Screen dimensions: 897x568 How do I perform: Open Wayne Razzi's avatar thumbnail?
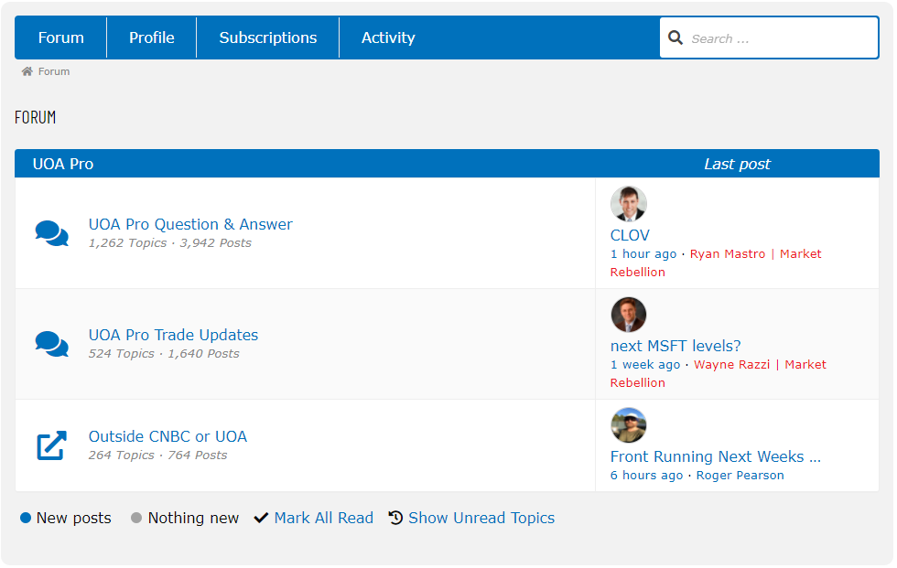tap(629, 315)
